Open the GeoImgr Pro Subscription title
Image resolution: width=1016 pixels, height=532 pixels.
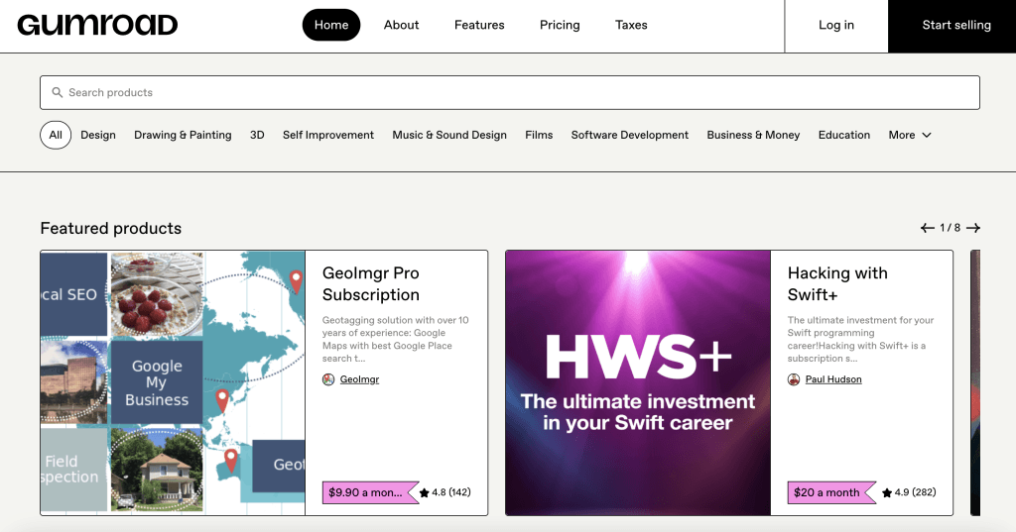[x=371, y=283]
